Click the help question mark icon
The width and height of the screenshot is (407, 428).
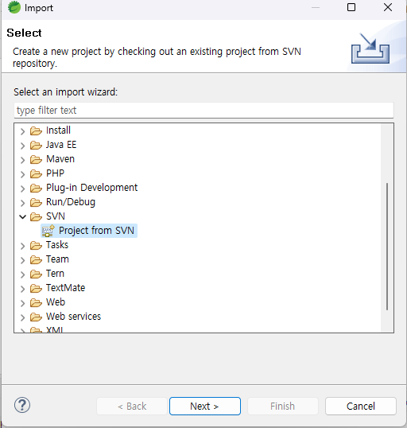[x=22, y=406]
